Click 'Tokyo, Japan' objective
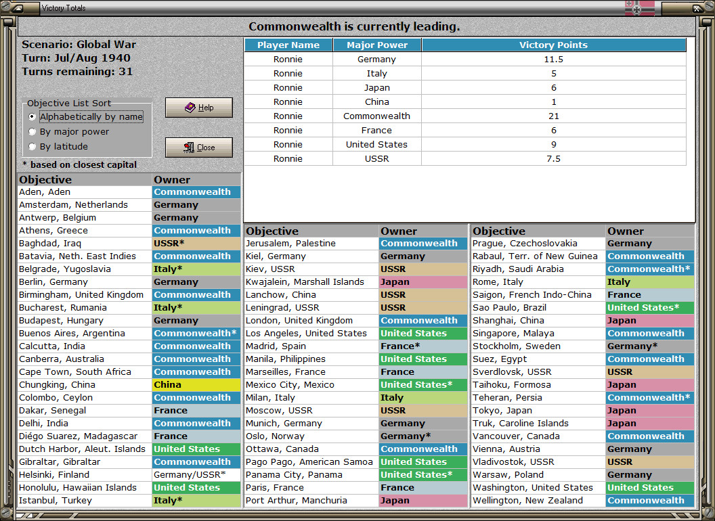715x521 pixels. pyautogui.click(x=538, y=410)
